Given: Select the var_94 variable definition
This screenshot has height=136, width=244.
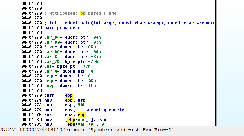Looking at the screenshot, I should point(50,37).
